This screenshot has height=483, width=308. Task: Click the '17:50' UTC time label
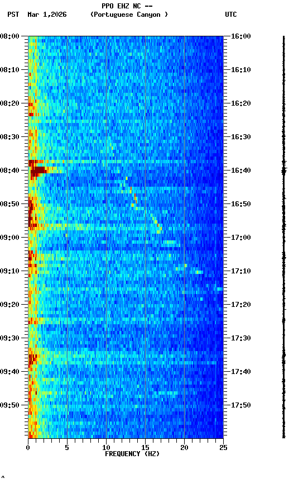pyautogui.click(x=241, y=406)
